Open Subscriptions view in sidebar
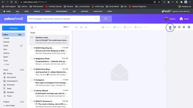The image size is (193, 108). pos(11,81)
